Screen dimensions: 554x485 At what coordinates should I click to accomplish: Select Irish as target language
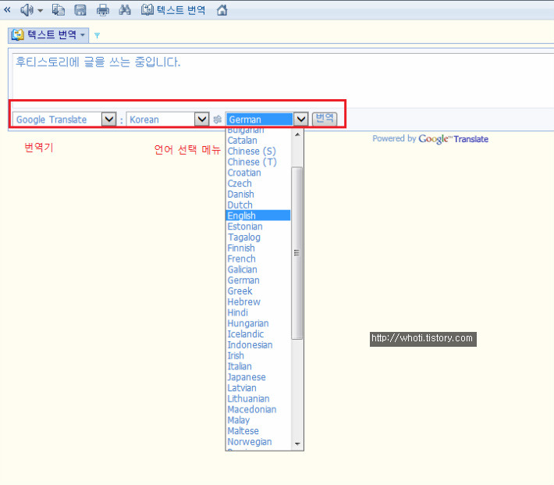pyautogui.click(x=258, y=355)
